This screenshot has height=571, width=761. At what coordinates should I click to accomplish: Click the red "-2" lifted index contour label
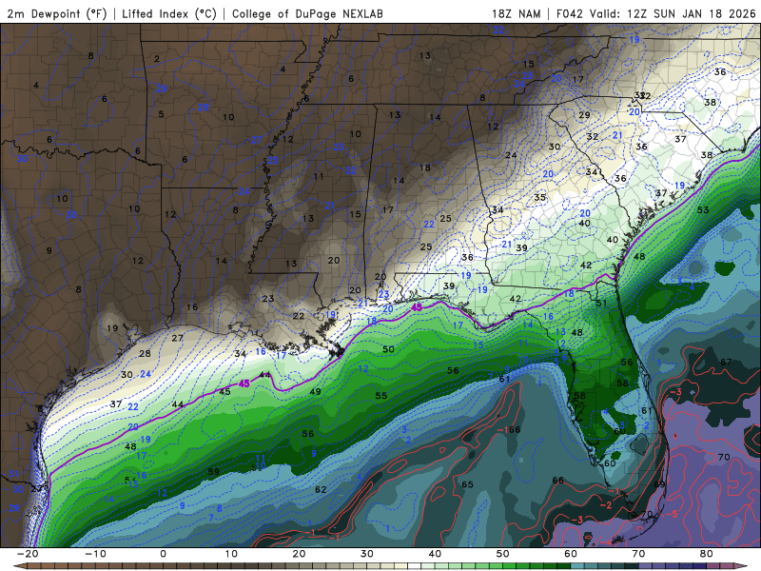[x=605, y=505]
